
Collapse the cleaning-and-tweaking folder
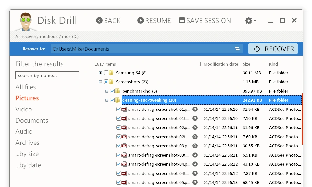coord(107,100)
